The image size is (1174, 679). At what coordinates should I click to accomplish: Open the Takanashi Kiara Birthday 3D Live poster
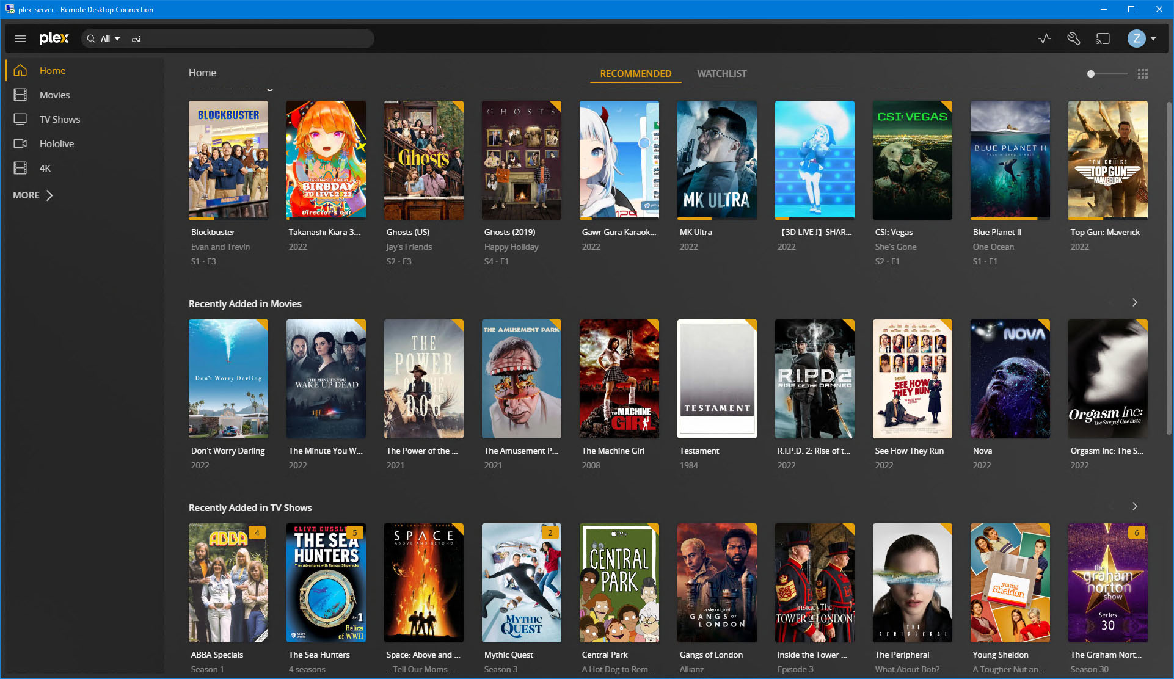(326, 160)
